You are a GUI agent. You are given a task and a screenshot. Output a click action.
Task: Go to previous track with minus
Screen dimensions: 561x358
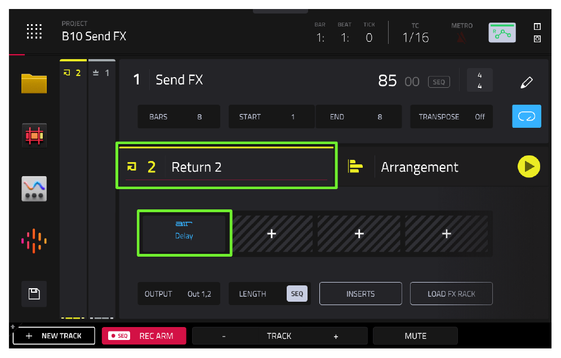(224, 336)
